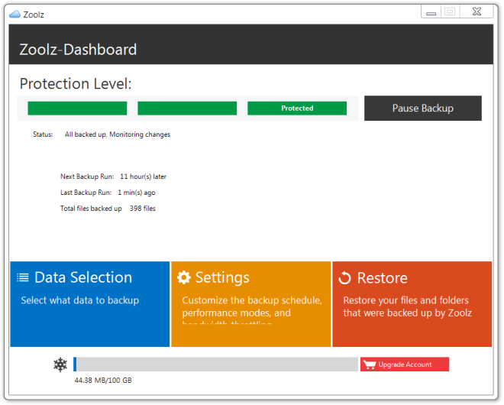Viewport: 504px width, 405px height.
Task: Open the Restore tile
Action: click(412, 304)
